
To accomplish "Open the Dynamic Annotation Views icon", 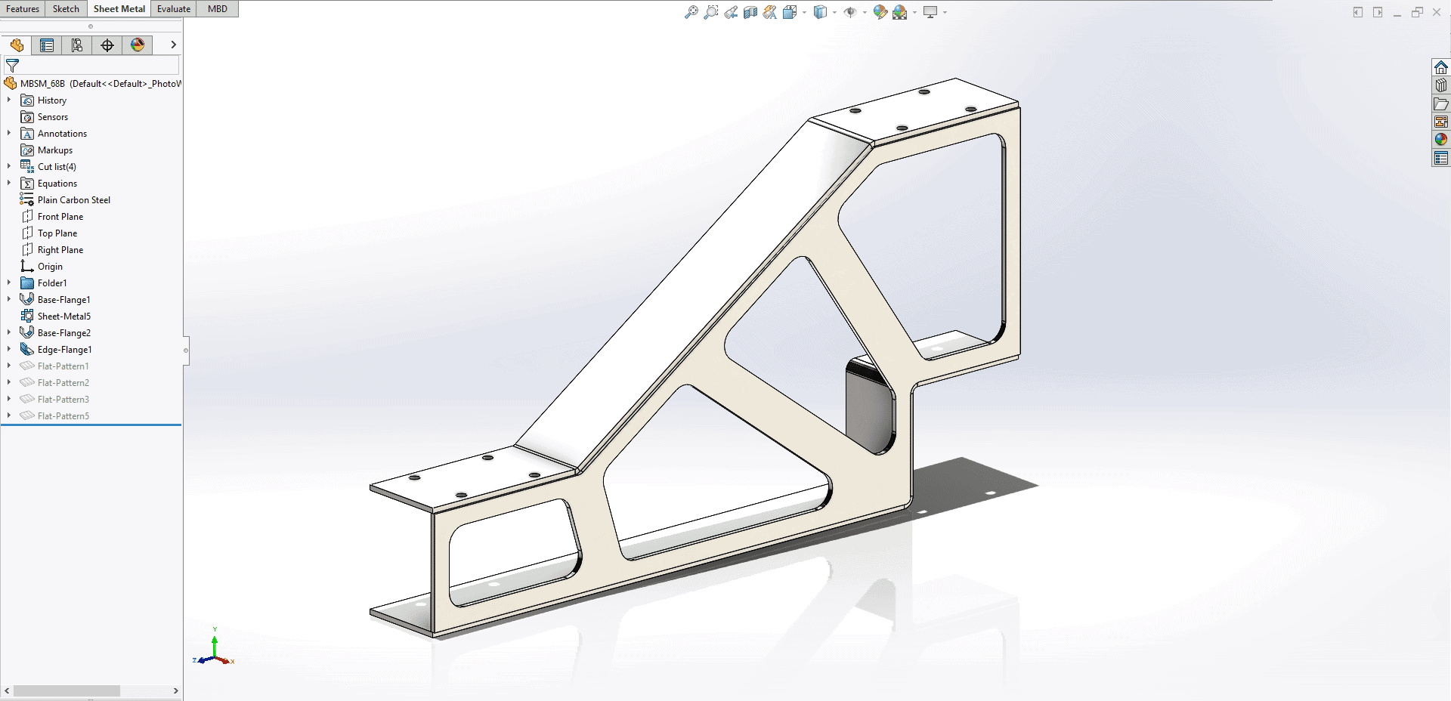I will tap(770, 12).
